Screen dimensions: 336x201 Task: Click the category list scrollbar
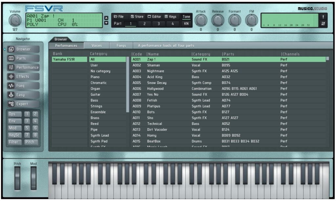click(x=128, y=84)
